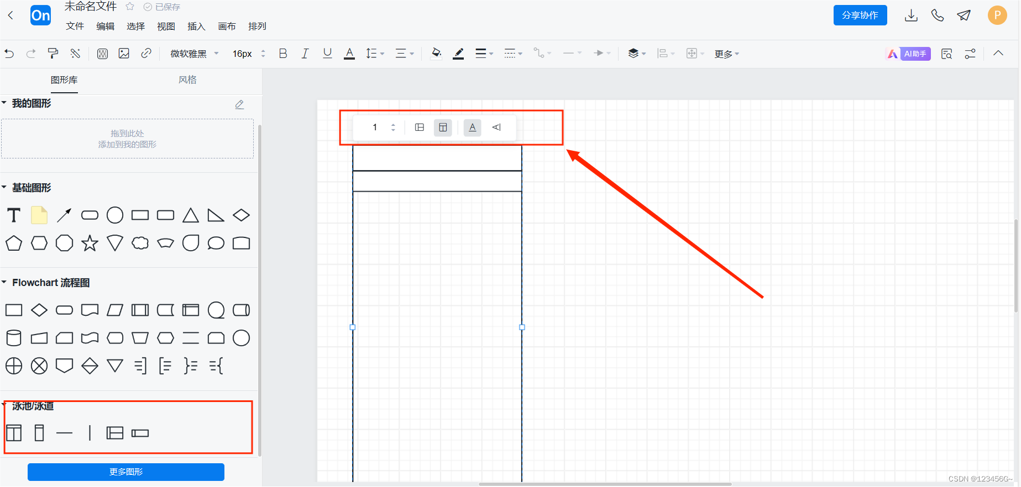
Task: Open the AI助手 assistant
Action: point(909,54)
